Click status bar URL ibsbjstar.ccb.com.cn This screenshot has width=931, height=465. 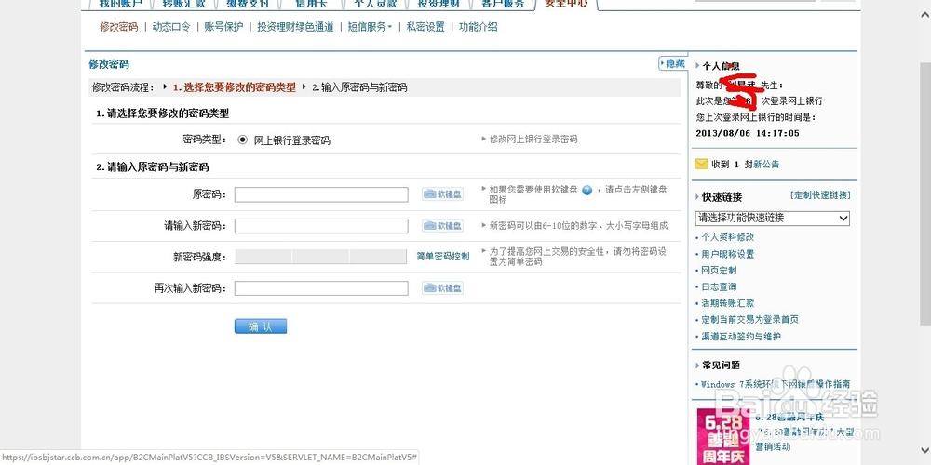[210, 458]
